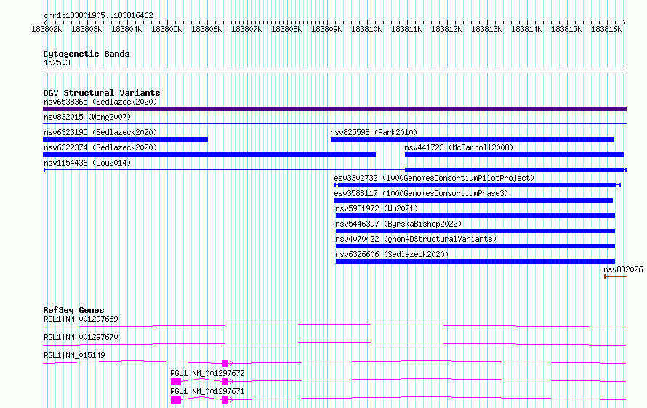The image size is (647, 408).
Task: Click the nsv6322374 (Sedlazeck2020) label
Action: [100, 147]
